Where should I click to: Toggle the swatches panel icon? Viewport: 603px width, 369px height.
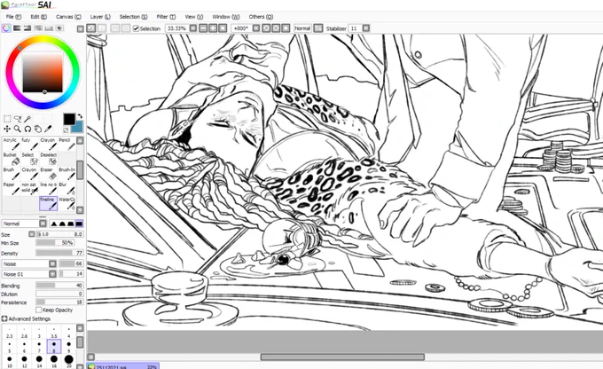point(49,28)
